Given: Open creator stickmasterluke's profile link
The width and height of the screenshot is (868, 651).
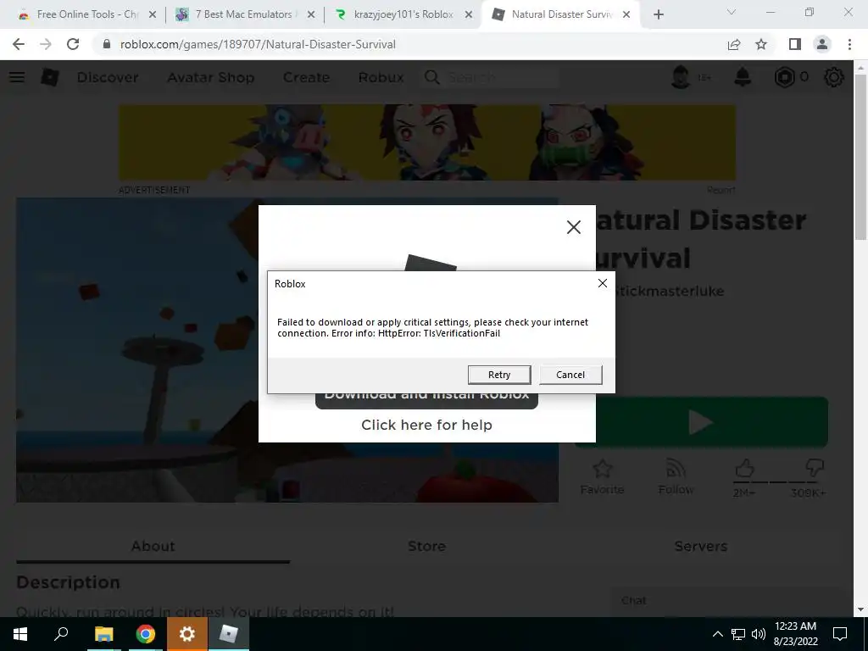Looking at the screenshot, I should pyautogui.click(x=670, y=292).
